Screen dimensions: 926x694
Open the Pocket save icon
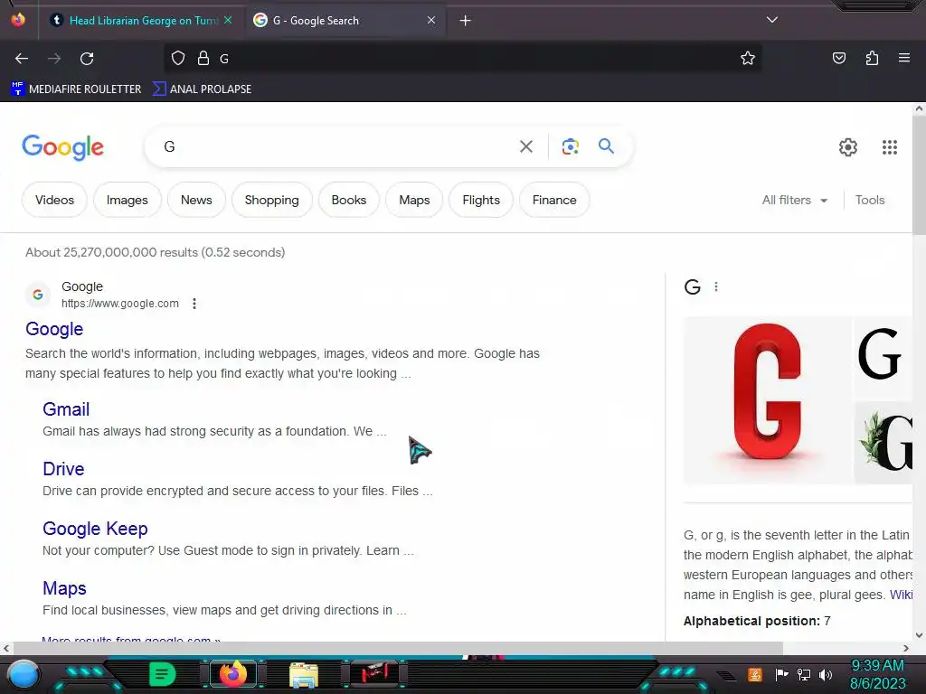click(838, 58)
